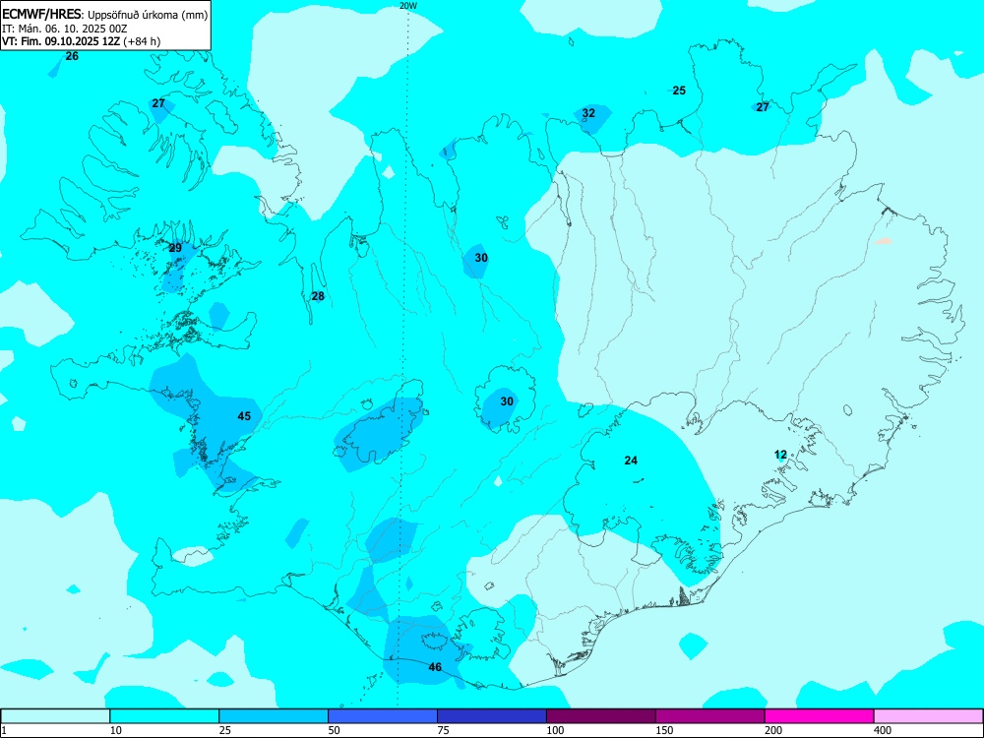Click the precipitation value 26 on the map
The height and width of the screenshot is (738, 984).
(72, 56)
